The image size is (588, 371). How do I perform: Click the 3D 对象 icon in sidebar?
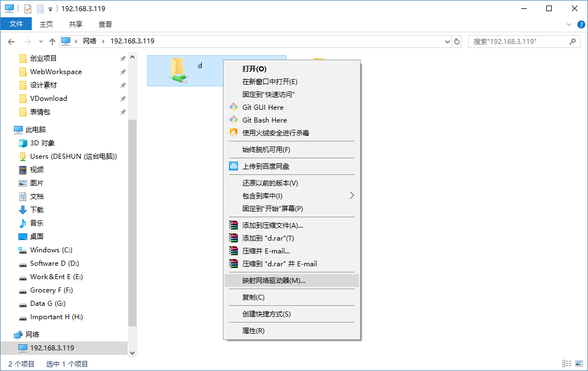[23, 143]
